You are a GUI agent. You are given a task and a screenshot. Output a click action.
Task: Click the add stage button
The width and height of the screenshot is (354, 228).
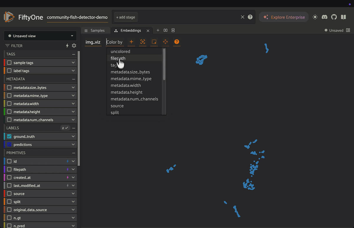(125, 17)
